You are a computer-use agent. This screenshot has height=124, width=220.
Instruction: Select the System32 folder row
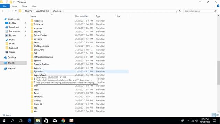[x=79, y=71]
